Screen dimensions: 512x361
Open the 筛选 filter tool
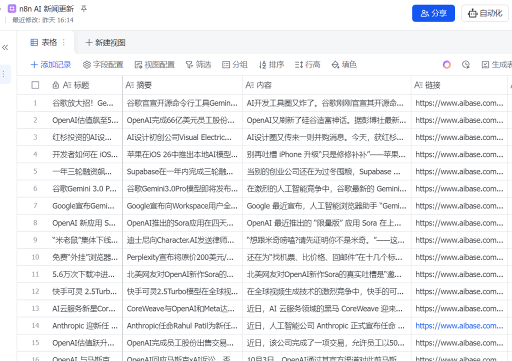click(x=198, y=64)
